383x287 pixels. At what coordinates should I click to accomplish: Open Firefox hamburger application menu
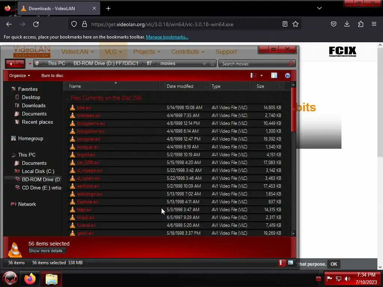coord(374,24)
